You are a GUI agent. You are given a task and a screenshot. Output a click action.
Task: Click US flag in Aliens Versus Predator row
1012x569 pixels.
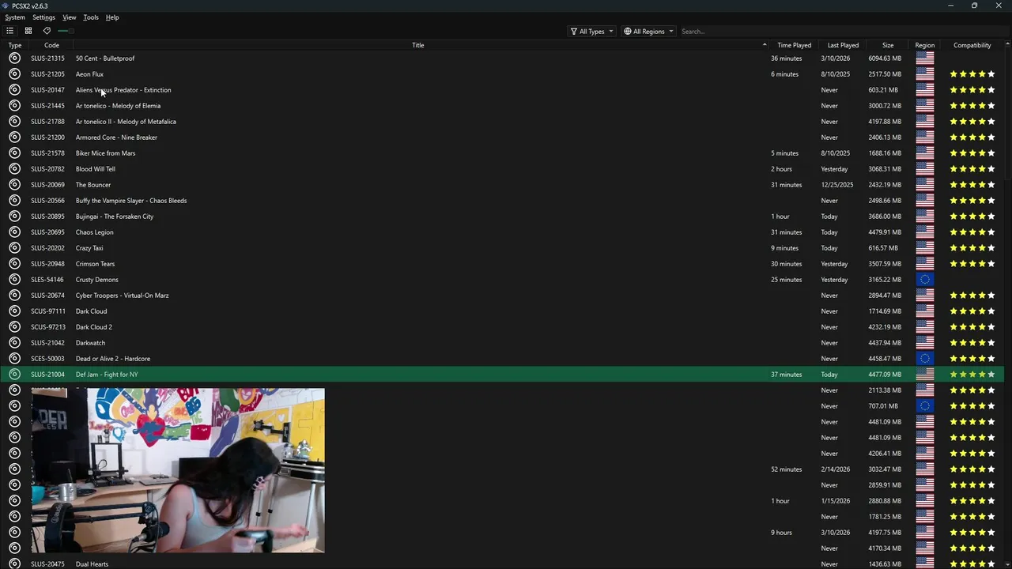pyautogui.click(x=925, y=90)
